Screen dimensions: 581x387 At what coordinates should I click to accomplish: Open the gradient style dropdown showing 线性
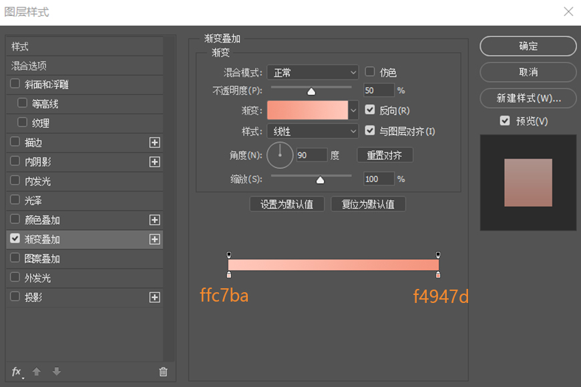[x=313, y=131]
